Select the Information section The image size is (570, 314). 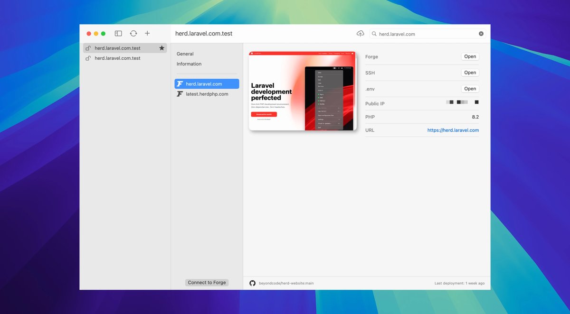pos(189,64)
